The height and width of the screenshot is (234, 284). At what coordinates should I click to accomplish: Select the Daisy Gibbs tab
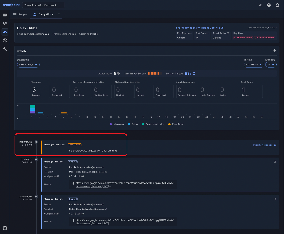(46, 14)
